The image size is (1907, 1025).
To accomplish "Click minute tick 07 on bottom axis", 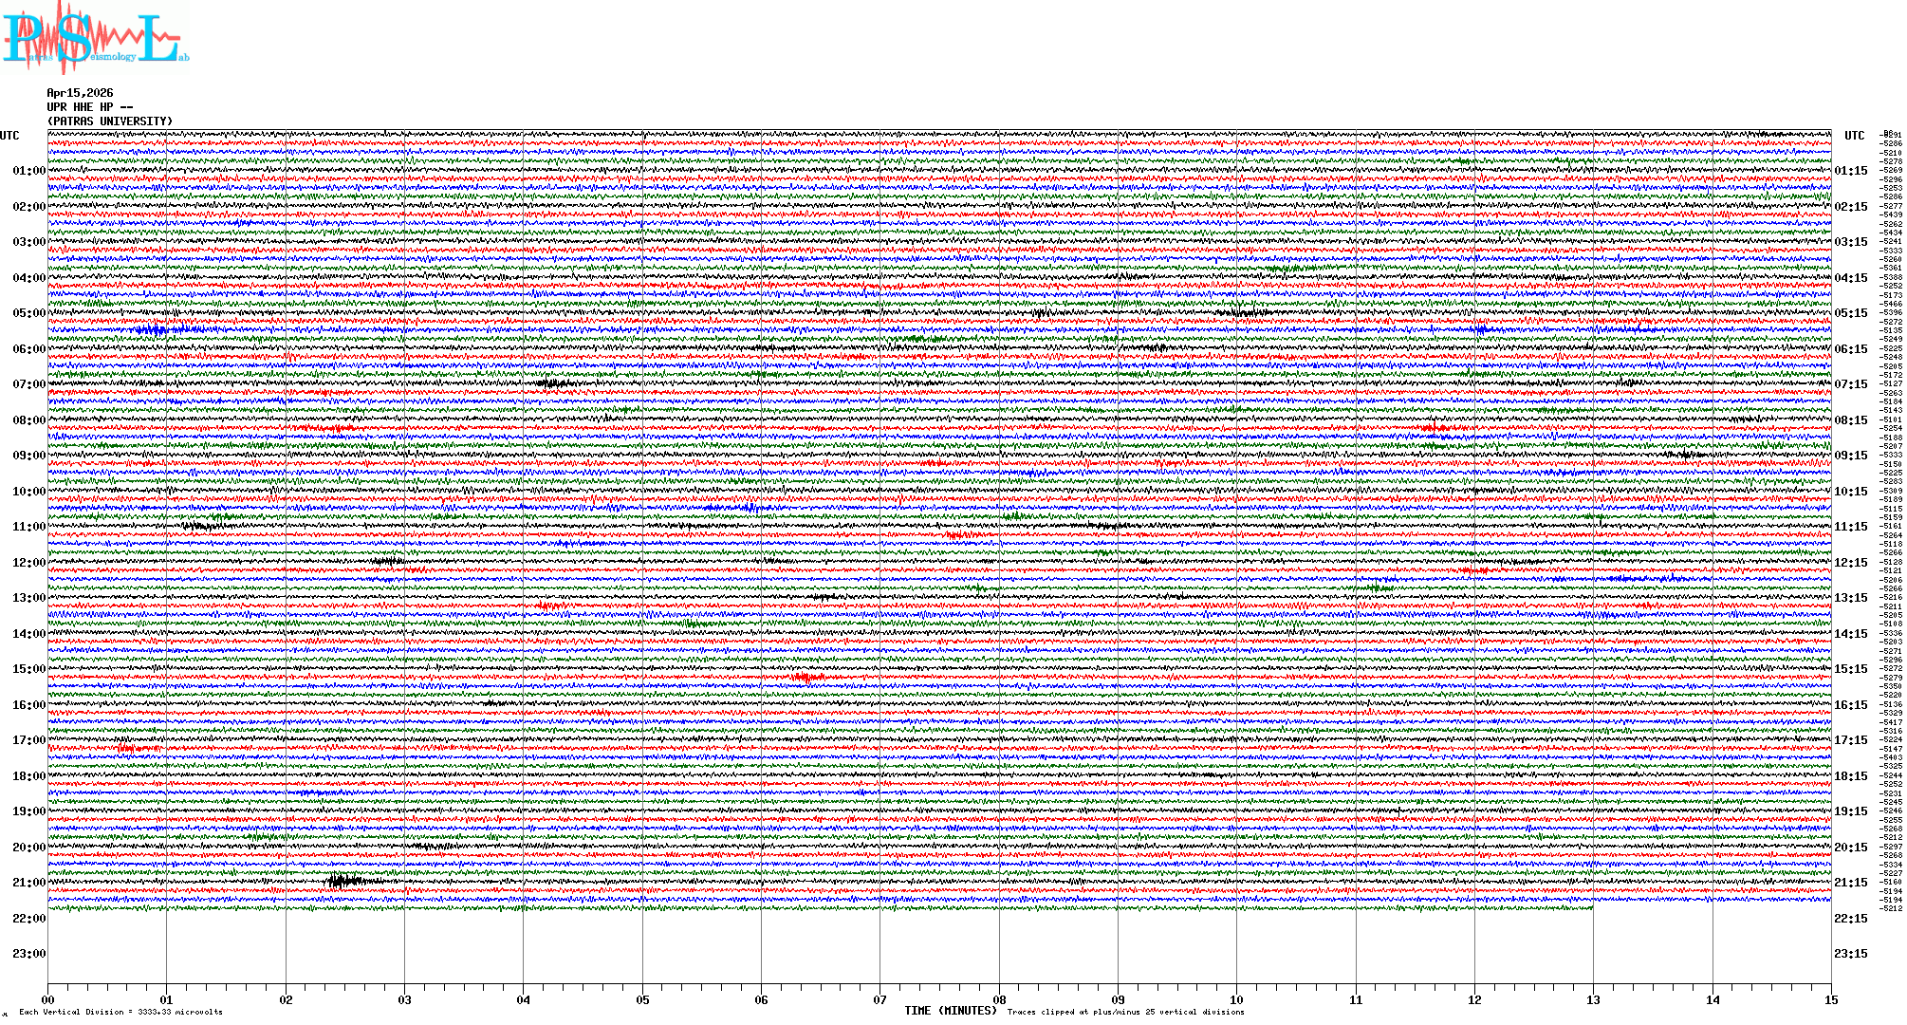I will (x=880, y=999).
